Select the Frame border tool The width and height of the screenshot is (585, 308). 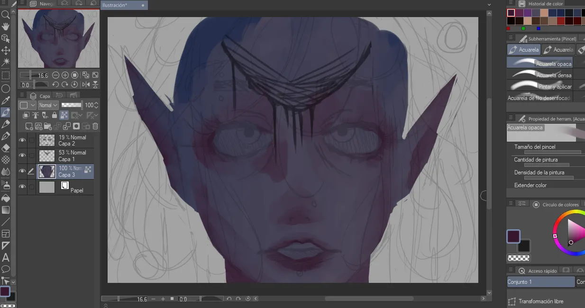6,234
